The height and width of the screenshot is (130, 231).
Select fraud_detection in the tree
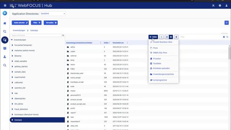coord(21,109)
